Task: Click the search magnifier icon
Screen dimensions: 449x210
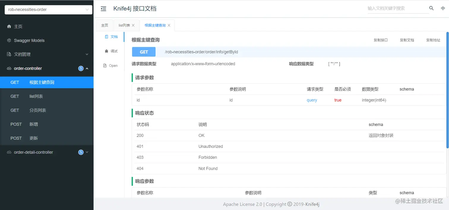Action: [x=431, y=8]
